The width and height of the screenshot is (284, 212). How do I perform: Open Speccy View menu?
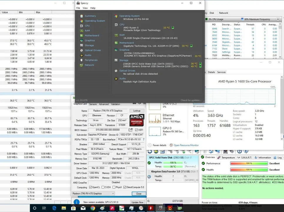pyautogui.click(x=85, y=8)
